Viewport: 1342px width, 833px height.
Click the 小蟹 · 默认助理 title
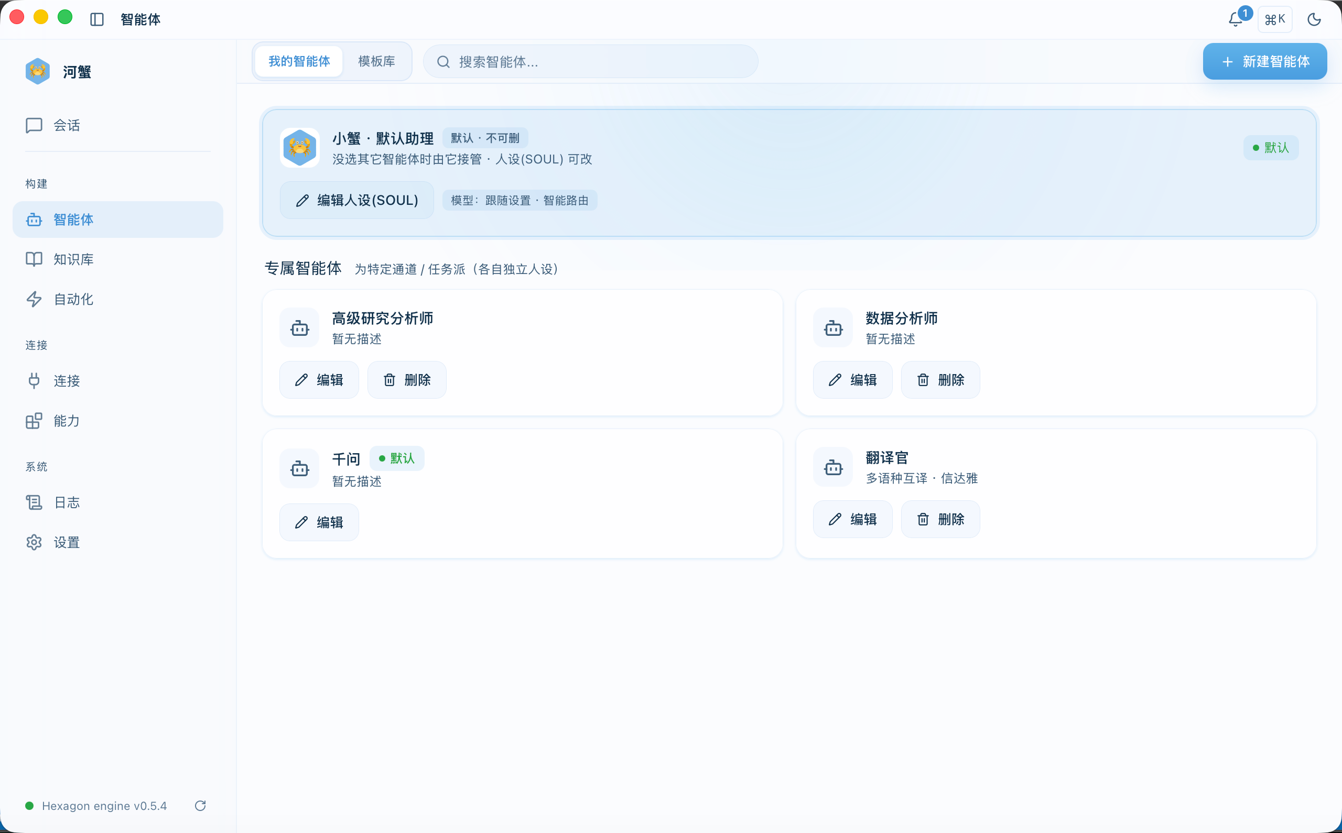click(x=383, y=138)
